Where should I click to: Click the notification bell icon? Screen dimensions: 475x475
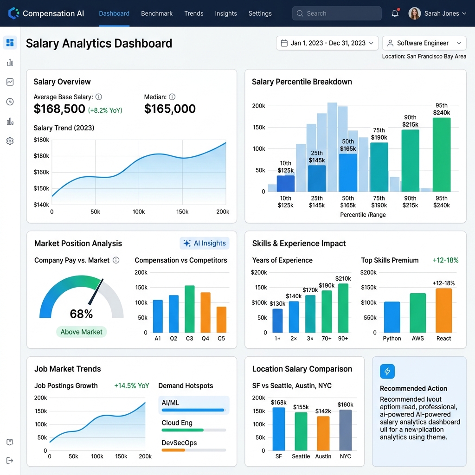(395, 13)
